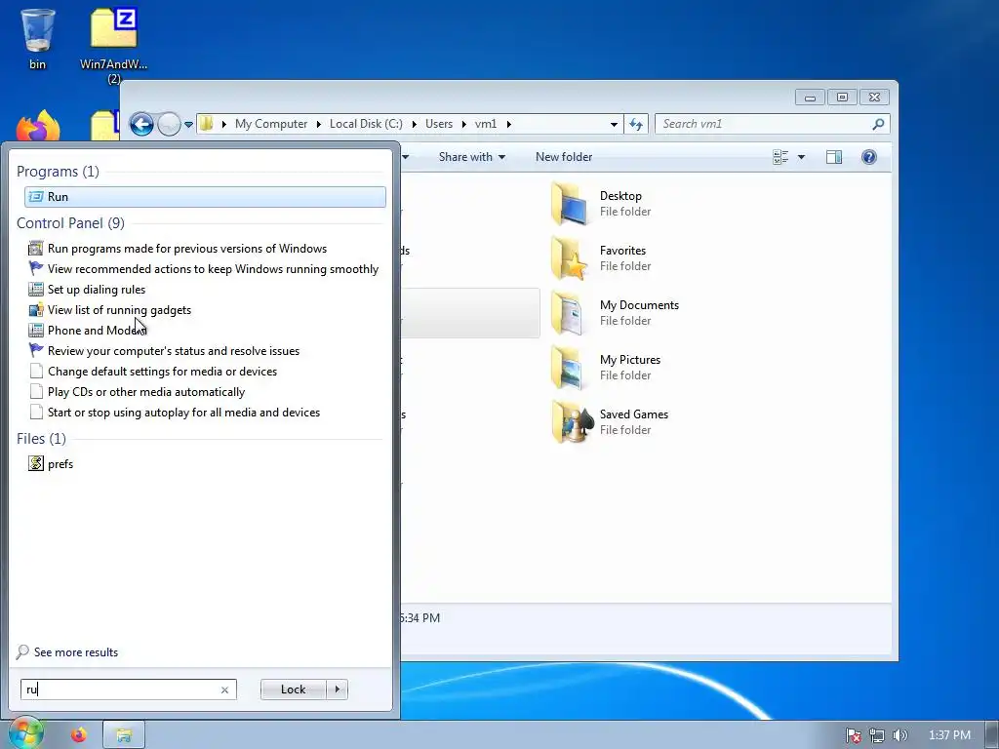Go back in the Explorer window
The image size is (999, 749).
pyautogui.click(x=141, y=124)
